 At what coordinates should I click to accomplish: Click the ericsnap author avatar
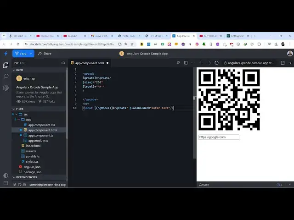19,78
